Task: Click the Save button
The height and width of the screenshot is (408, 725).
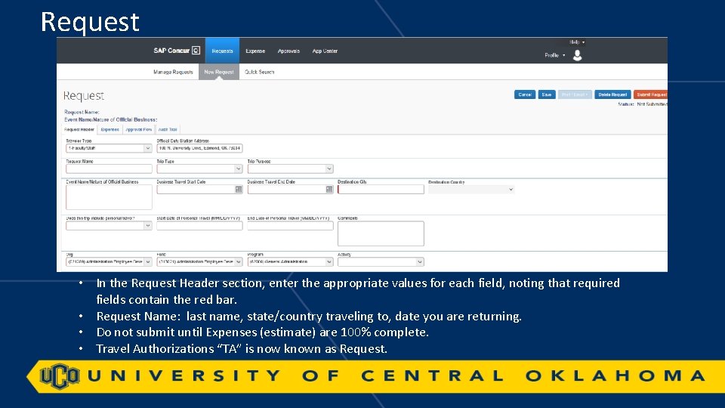Action: coord(547,94)
